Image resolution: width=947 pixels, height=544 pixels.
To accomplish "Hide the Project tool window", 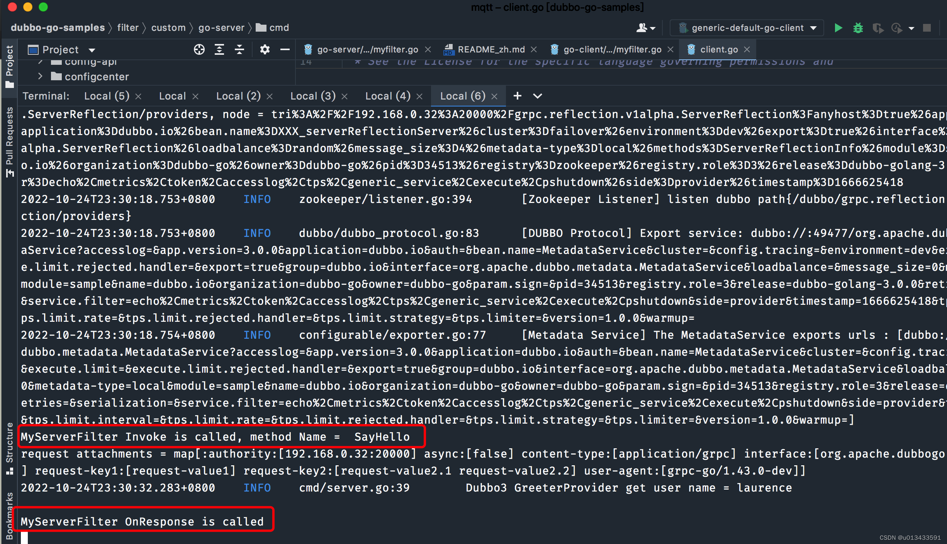I will pos(285,50).
